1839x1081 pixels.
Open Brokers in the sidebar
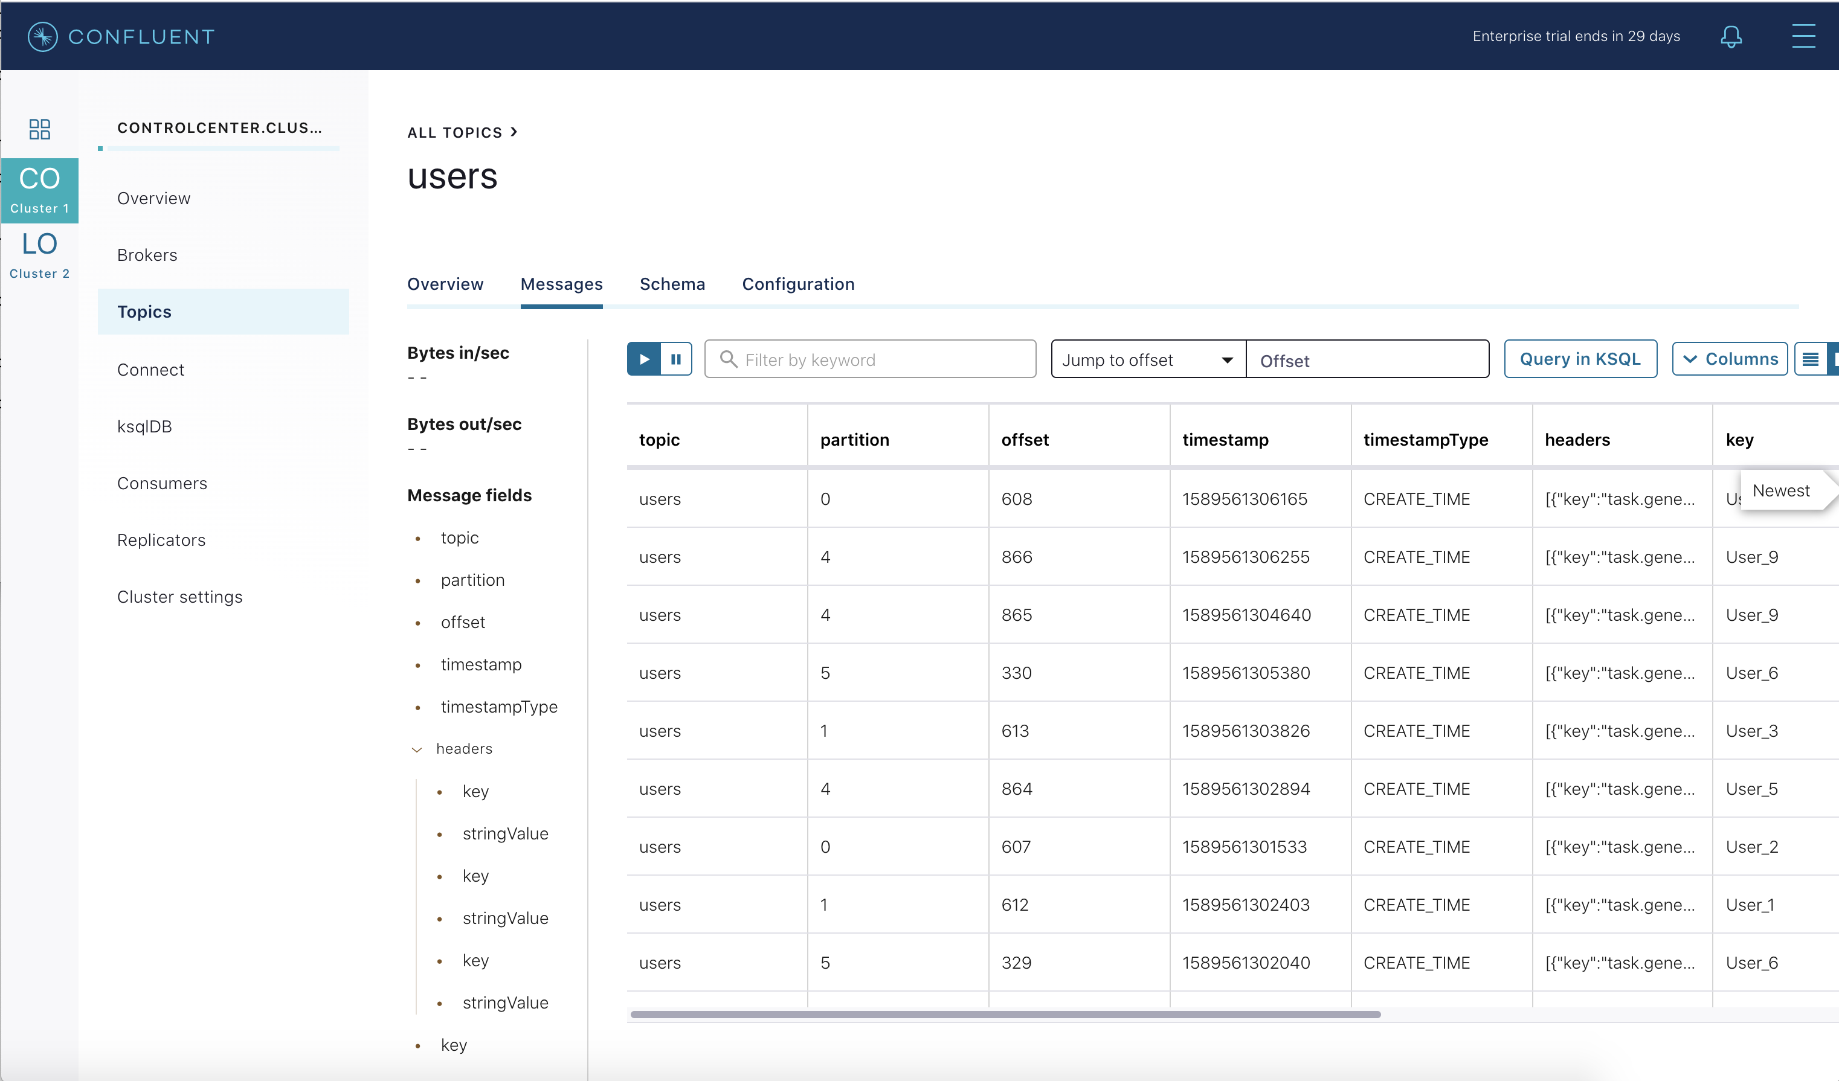pyautogui.click(x=147, y=255)
